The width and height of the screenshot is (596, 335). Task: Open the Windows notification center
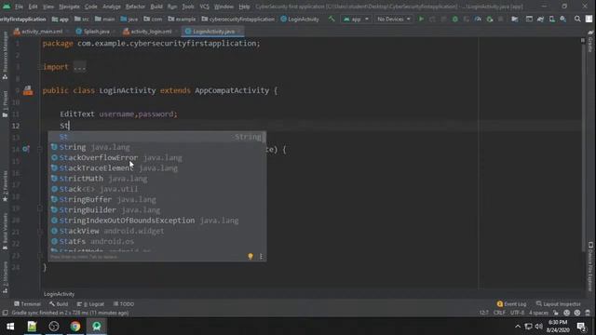point(581,327)
